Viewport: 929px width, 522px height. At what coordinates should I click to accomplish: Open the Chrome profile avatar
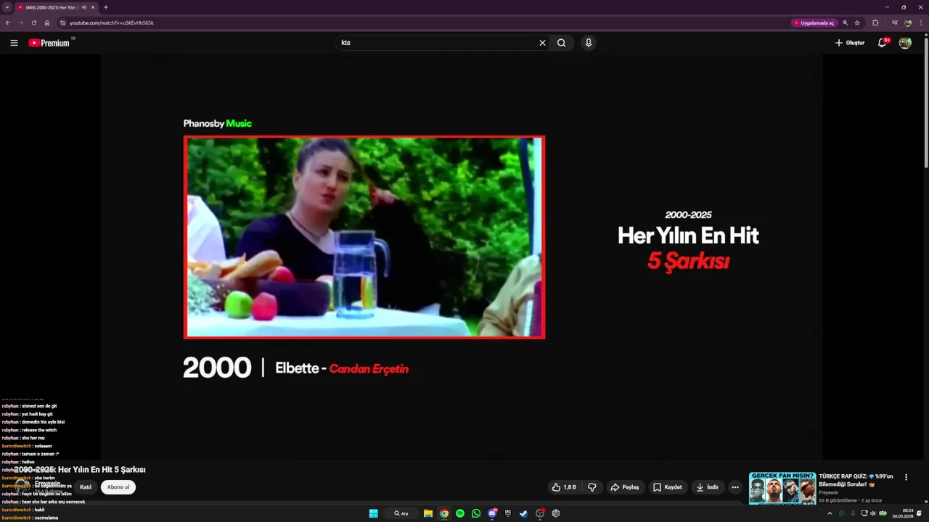(908, 22)
